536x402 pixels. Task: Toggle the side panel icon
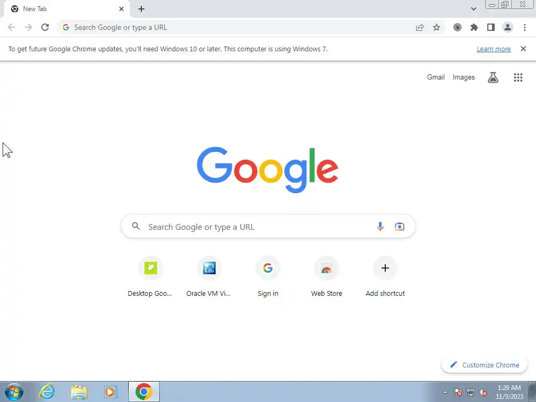pyautogui.click(x=491, y=27)
